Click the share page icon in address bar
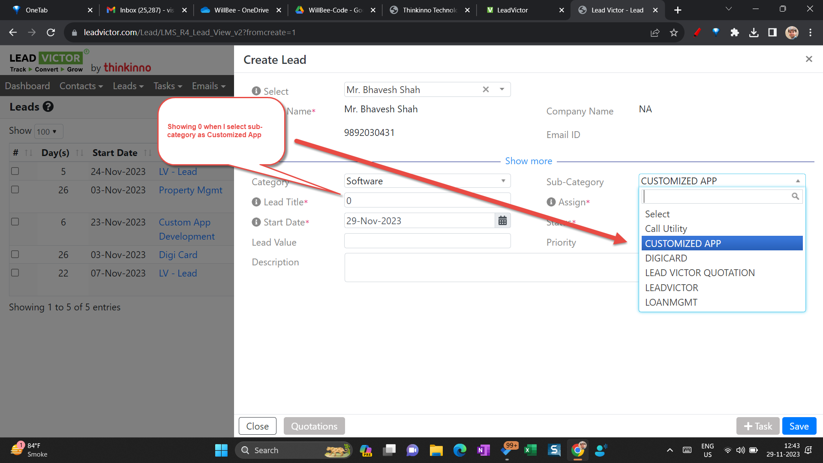 coord(655,33)
